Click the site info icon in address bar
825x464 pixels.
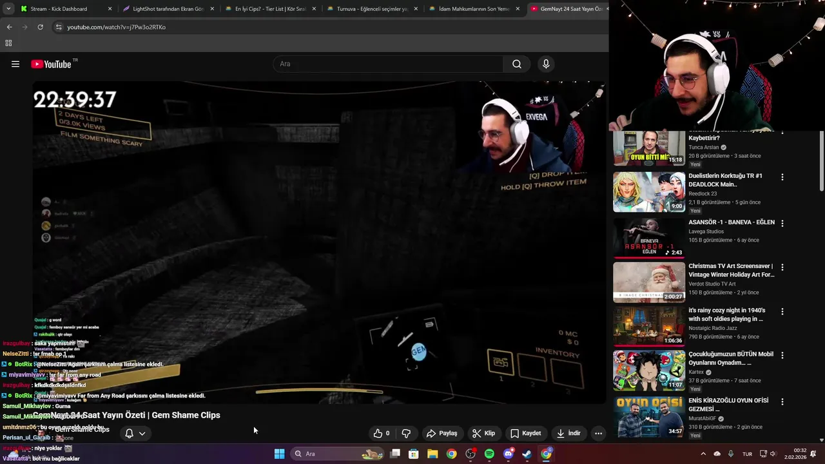59,27
